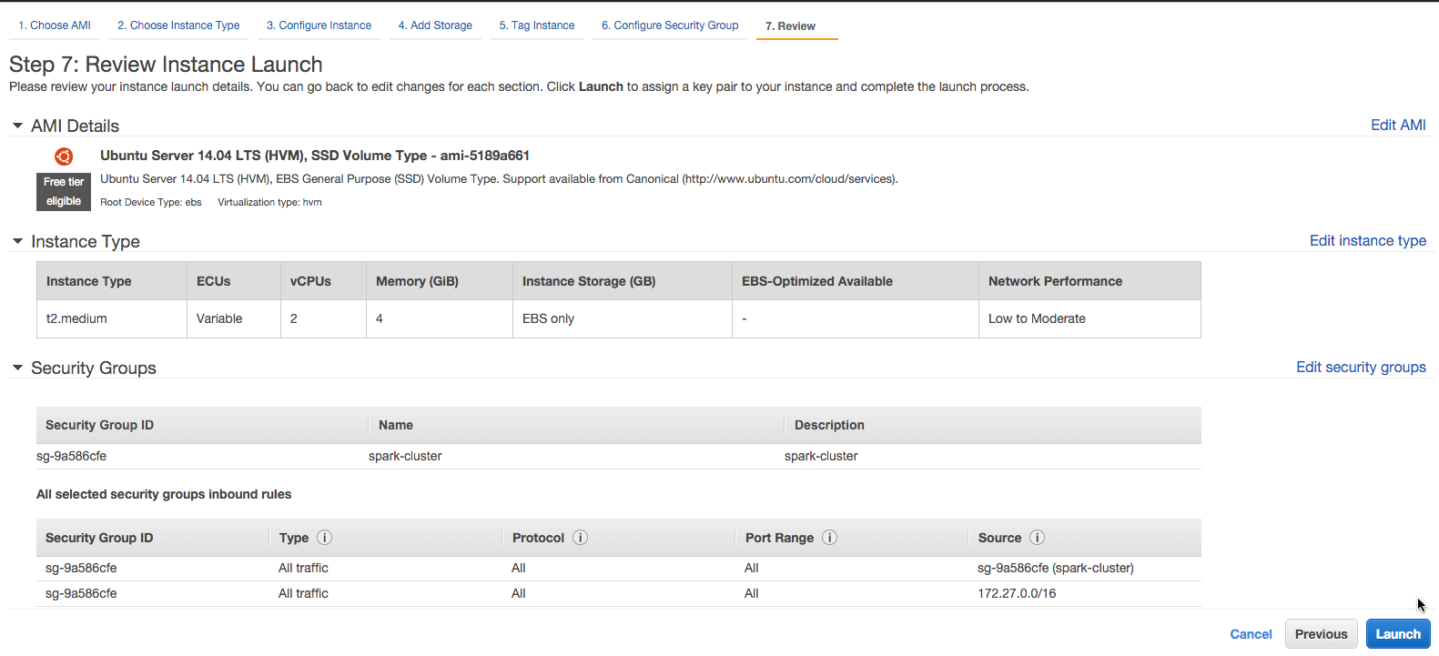Click the spark-cluster description cell
Image resolution: width=1439 pixels, height=656 pixels.
tap(821, 456)
